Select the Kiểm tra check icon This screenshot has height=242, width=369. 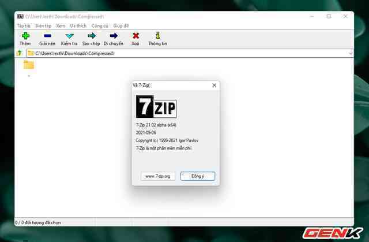(x=69, y=36)
